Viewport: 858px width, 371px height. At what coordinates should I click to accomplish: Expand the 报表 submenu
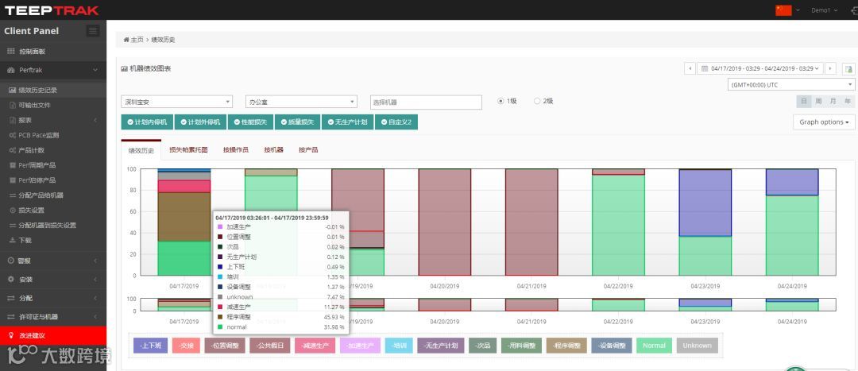53,121
